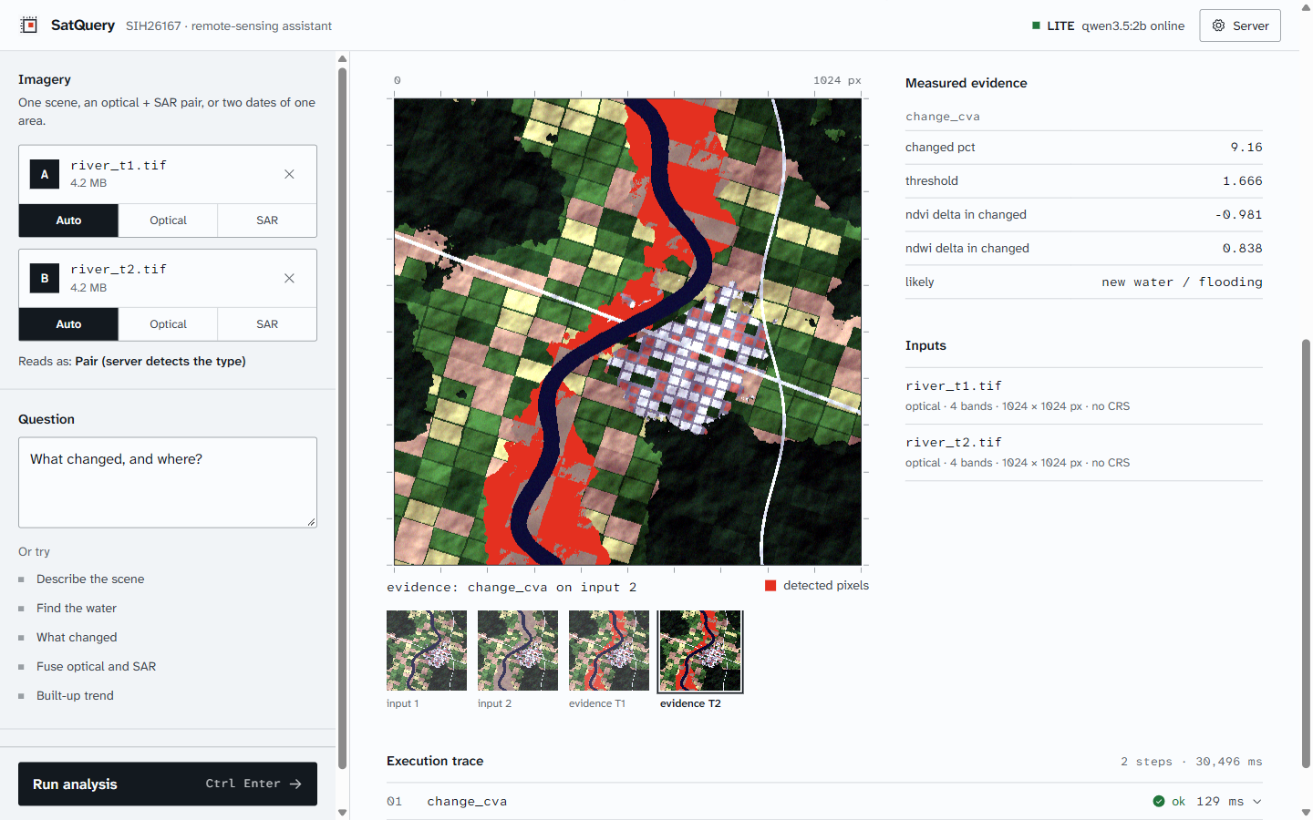Click the A badge of river_t1.tif
The width and height of the screenshot is (1313, 820).
(45, 174)
